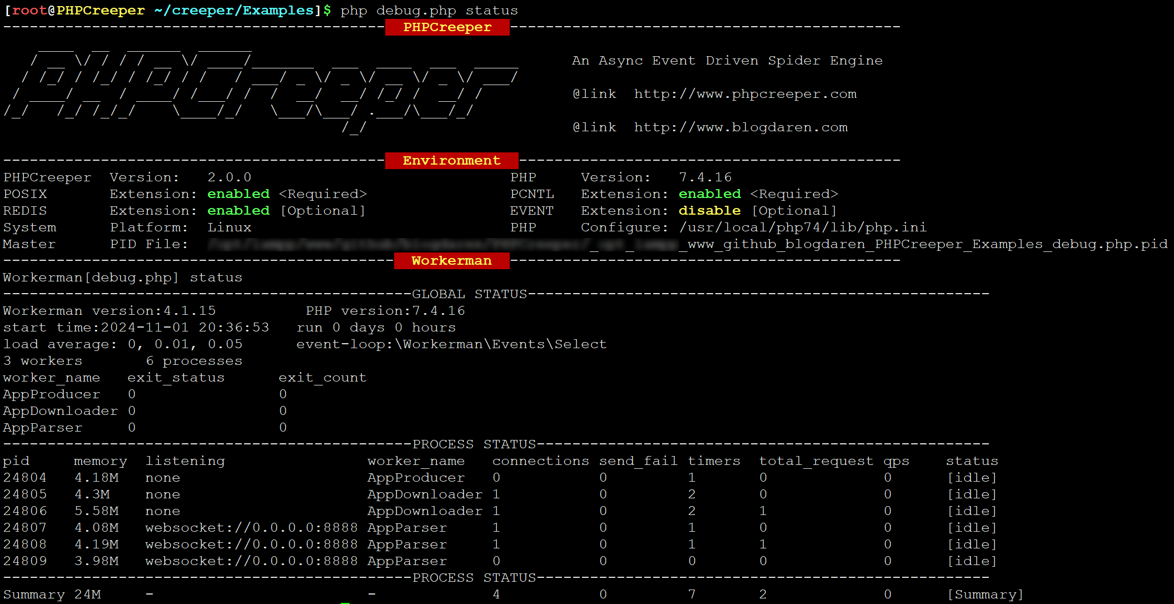
Task: Click the 'An Async Event Driven Spider Engine' tagline
Action: coord(728,61)
